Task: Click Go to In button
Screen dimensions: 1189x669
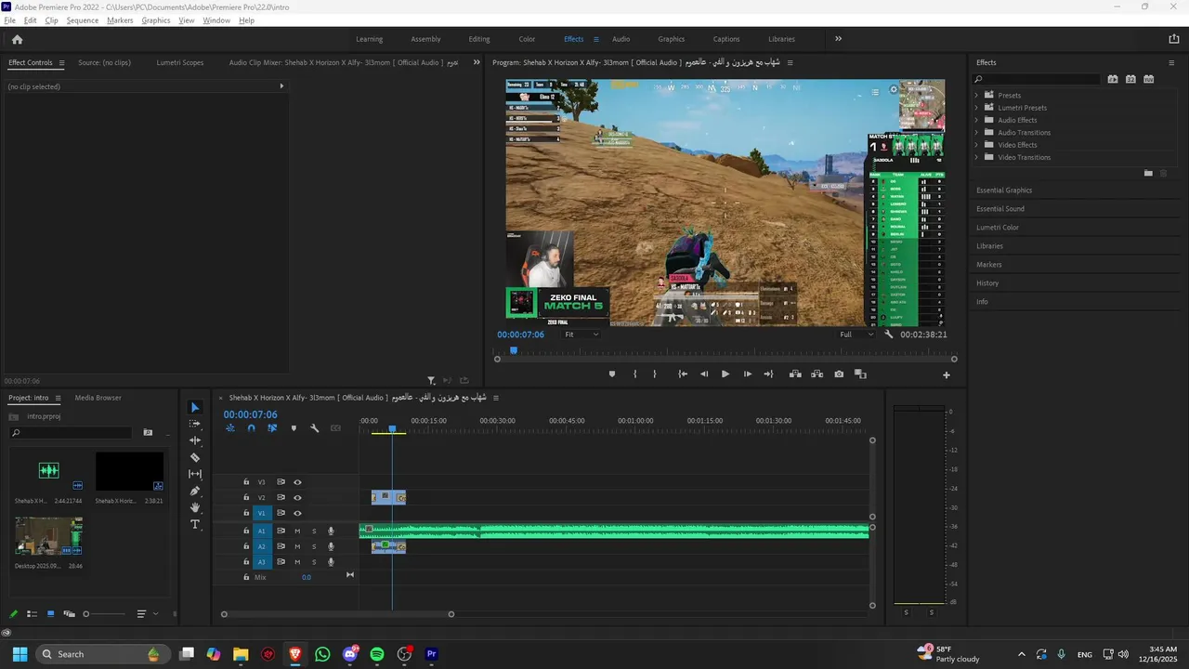Action: click(x=683, y=374)
